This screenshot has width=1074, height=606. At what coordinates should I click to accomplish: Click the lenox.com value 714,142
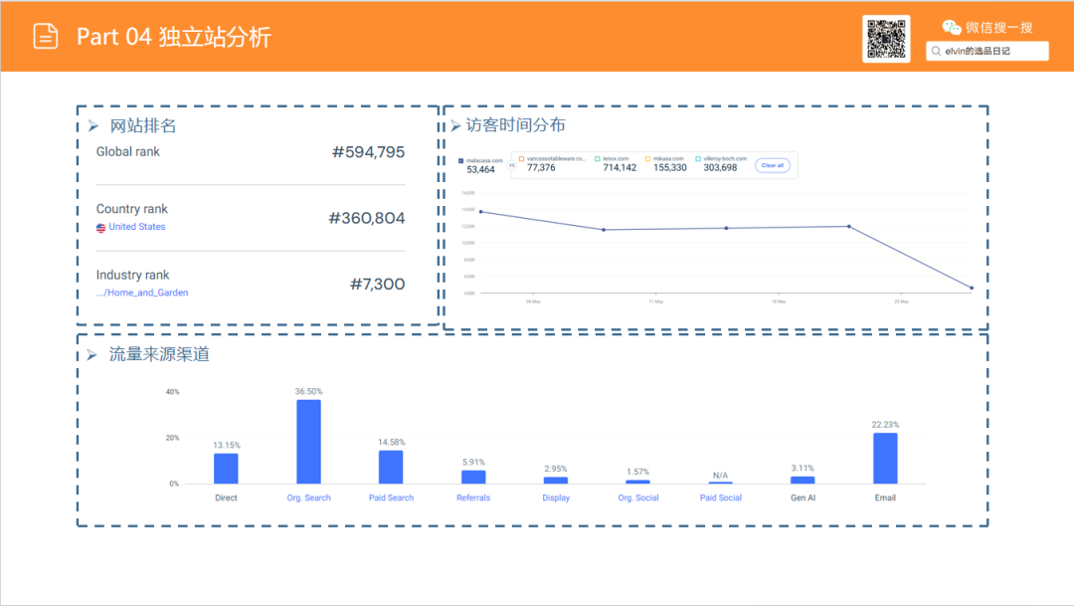point(620,168)
